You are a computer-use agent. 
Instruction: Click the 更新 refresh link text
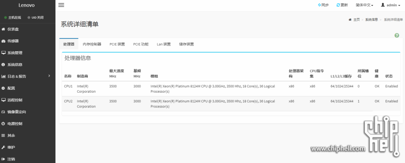point(344,5)
